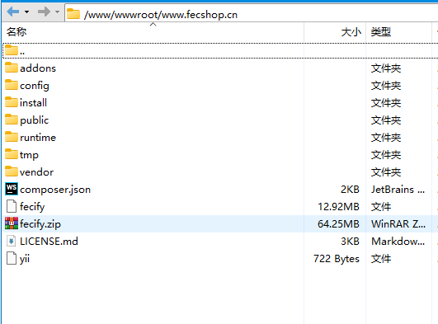
Task: Select the fecify.zip WinRAR archive icon
Action: (12, 223)
